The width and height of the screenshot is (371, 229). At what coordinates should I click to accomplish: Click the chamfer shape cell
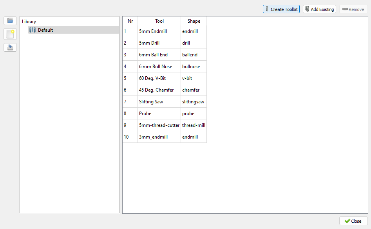coord(194,90)
